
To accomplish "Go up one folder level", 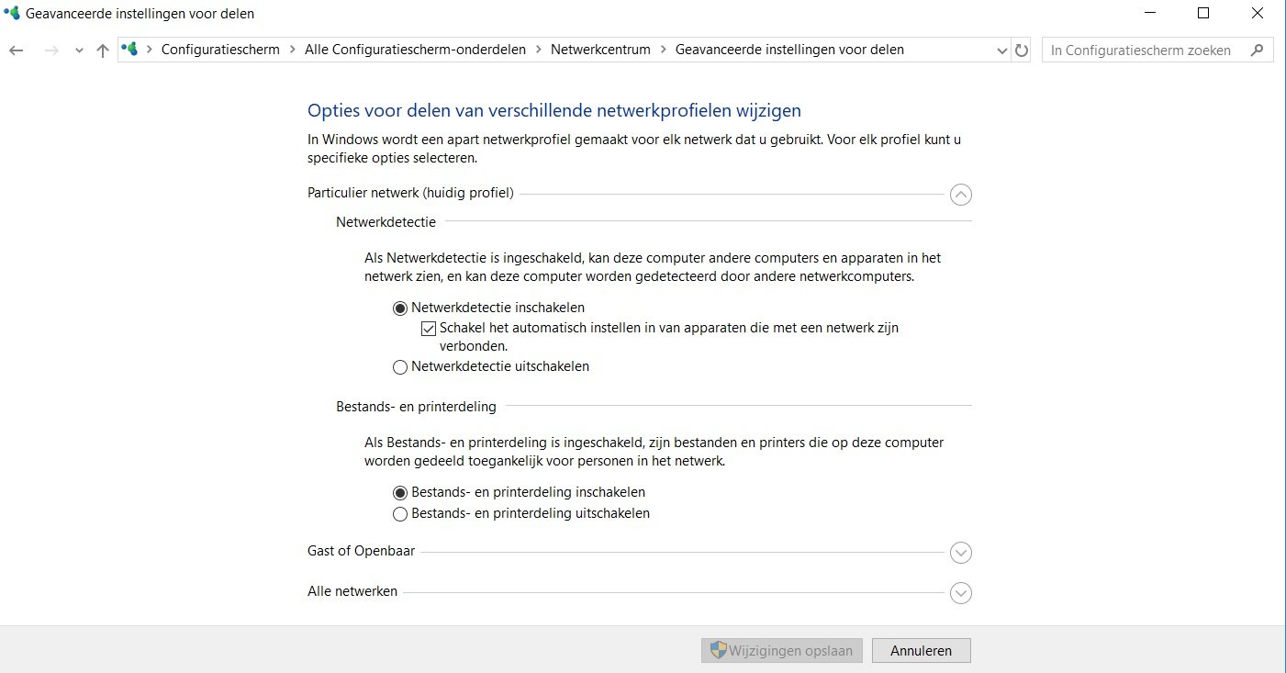I will (x=103, y=50).
